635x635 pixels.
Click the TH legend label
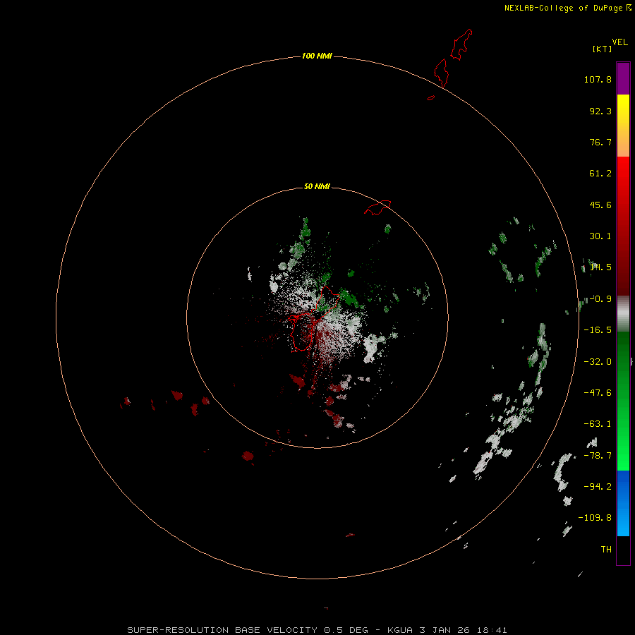coord(606,550)
